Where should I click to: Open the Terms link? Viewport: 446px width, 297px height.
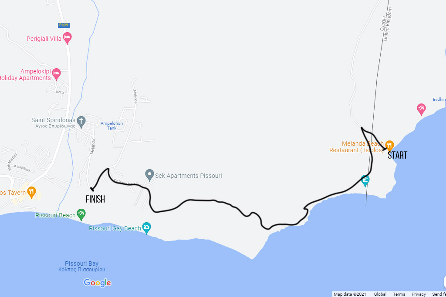click(x=399, y=294)
